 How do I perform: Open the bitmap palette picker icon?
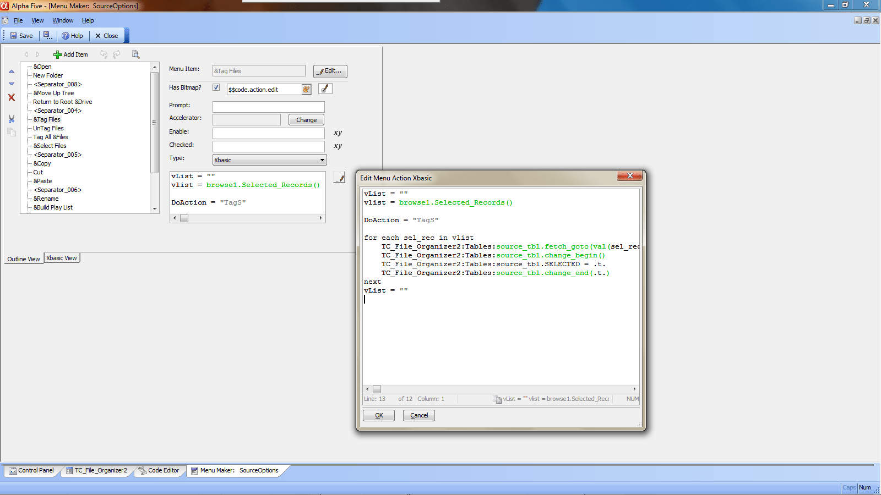click(306, 89)
